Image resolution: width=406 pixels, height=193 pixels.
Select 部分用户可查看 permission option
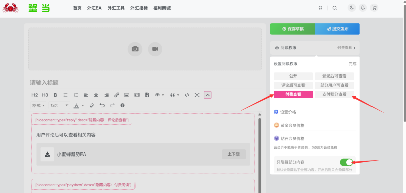[x=334, y=85]
